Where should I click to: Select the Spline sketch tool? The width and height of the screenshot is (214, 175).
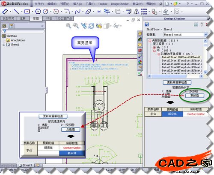point(78,12)
